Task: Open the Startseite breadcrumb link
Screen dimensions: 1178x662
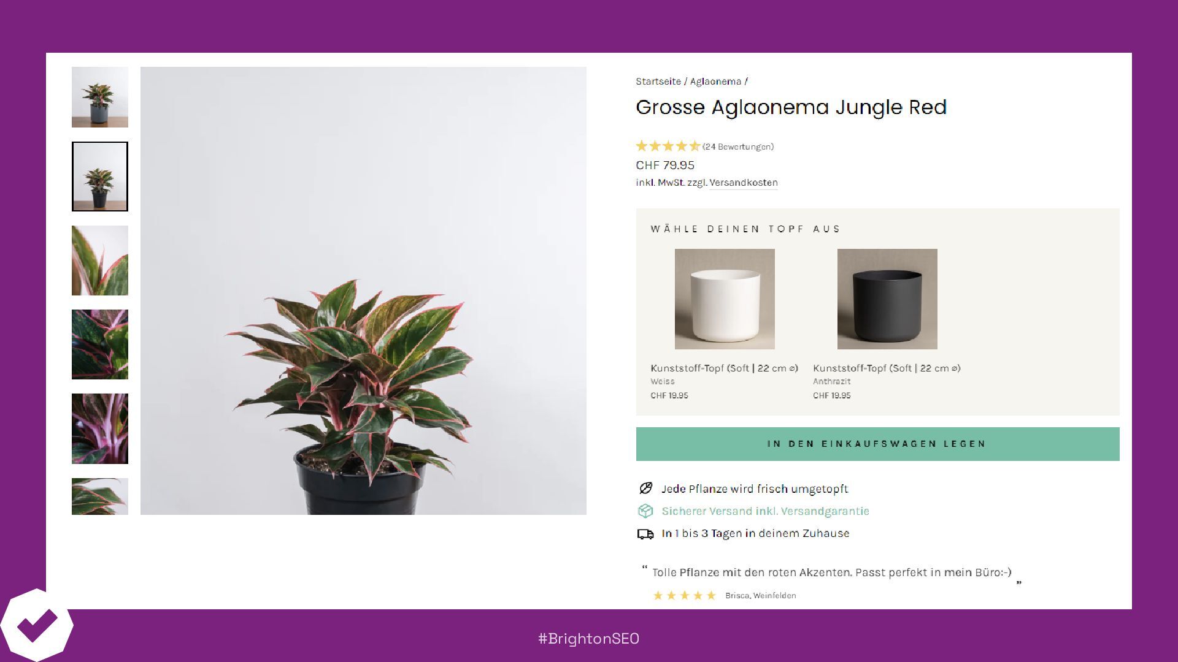Action: pyautogui.click(x=658, y=82)
